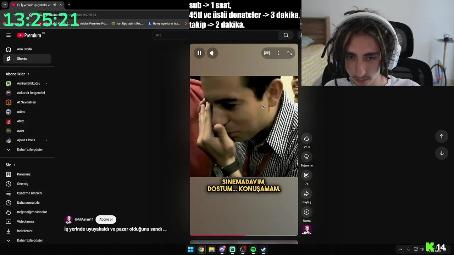Click the @AliAslan11 channel avatar
Image resolution: width=454 pixels, height=255 pixels.
(x=68, y=220)
